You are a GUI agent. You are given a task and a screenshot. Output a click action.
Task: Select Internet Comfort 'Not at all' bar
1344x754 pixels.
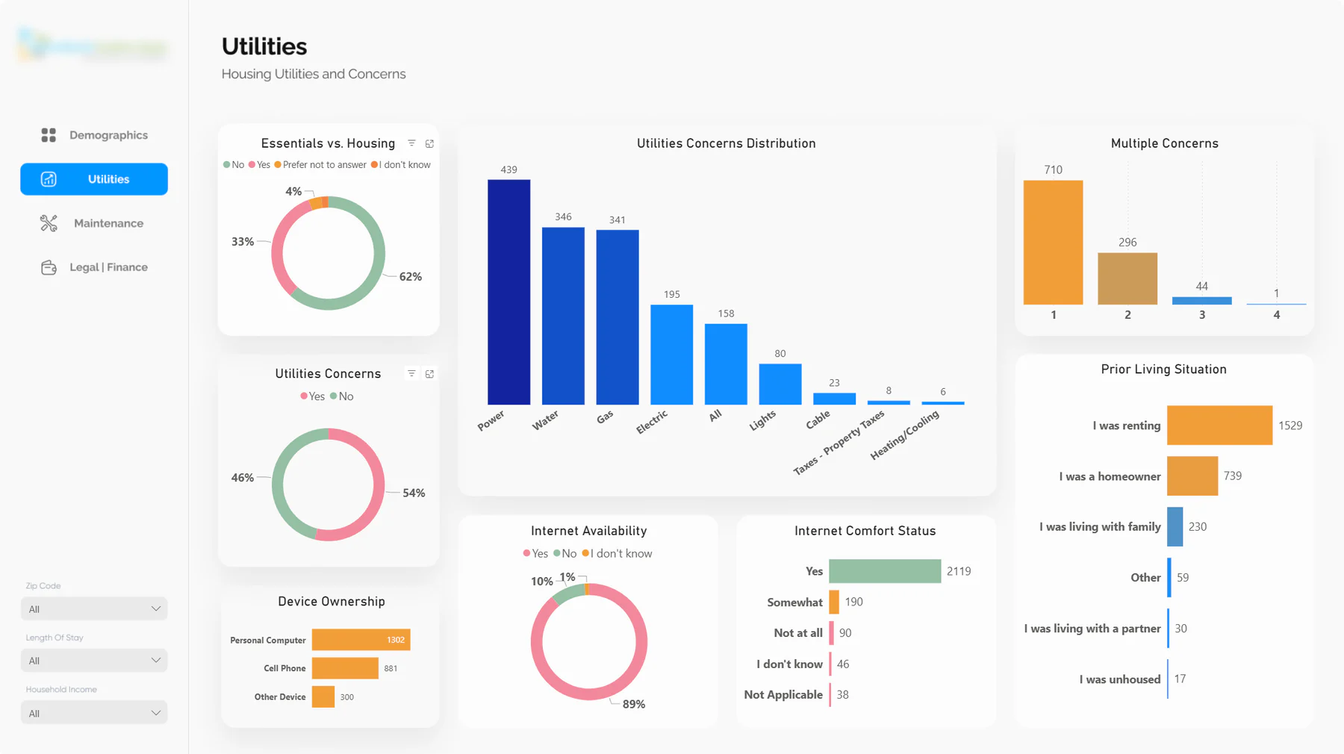click(x=832, y=633)
